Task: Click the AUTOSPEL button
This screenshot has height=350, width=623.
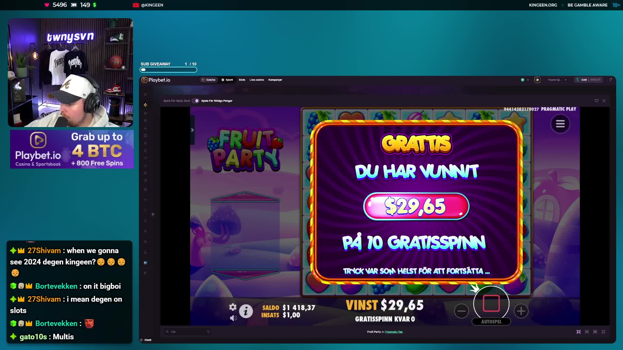Action: [491, 321]
